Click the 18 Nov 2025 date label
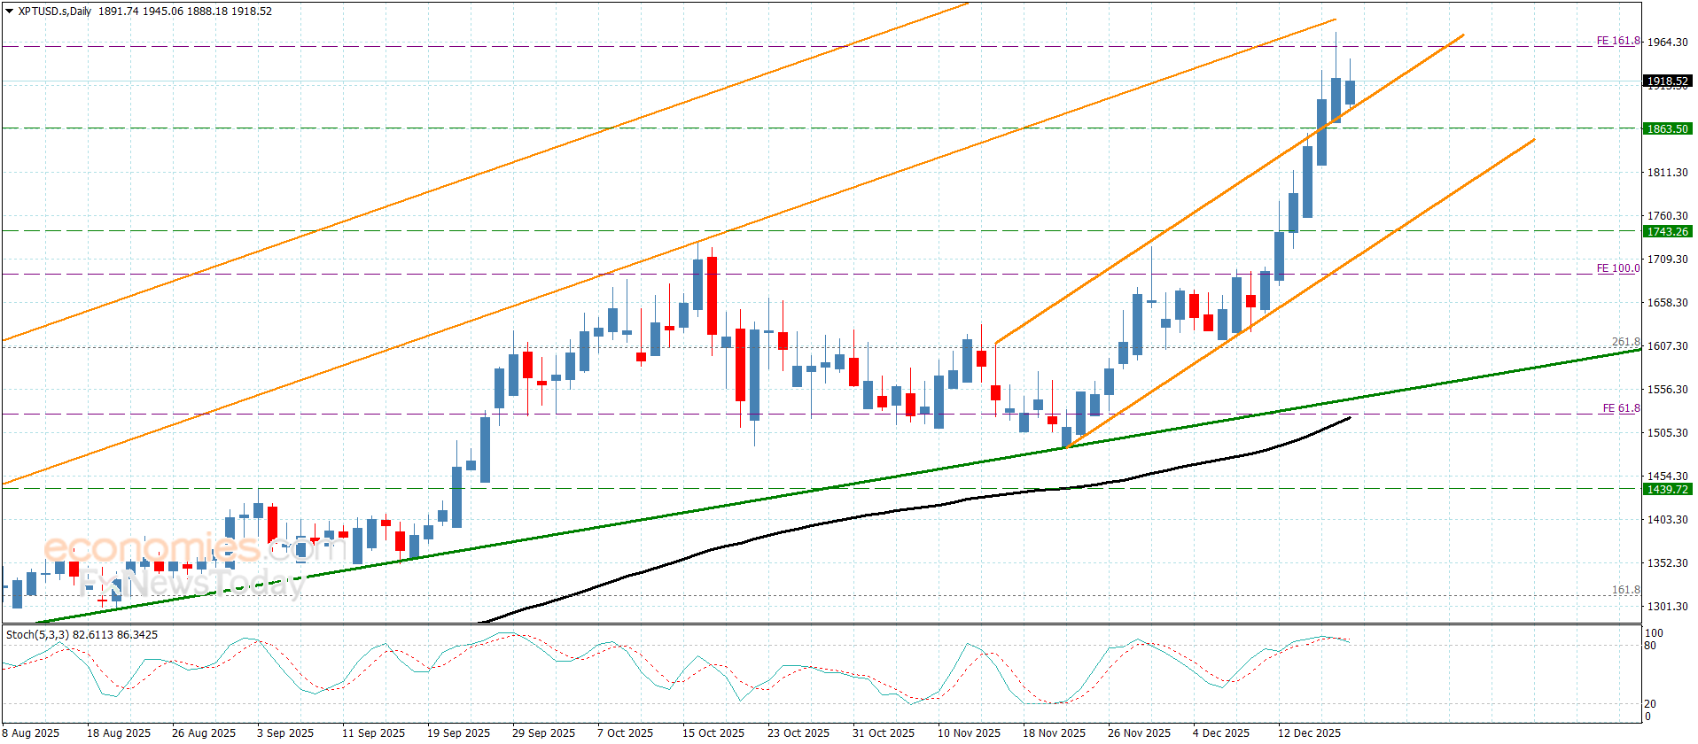1698x744 pixels. pyautogui.click(x=1054, y=733)
